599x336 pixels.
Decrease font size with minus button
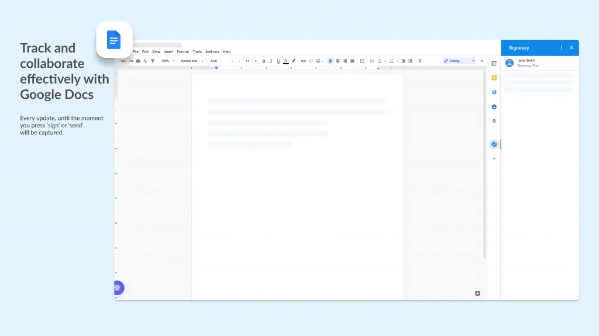coord(239,61)
